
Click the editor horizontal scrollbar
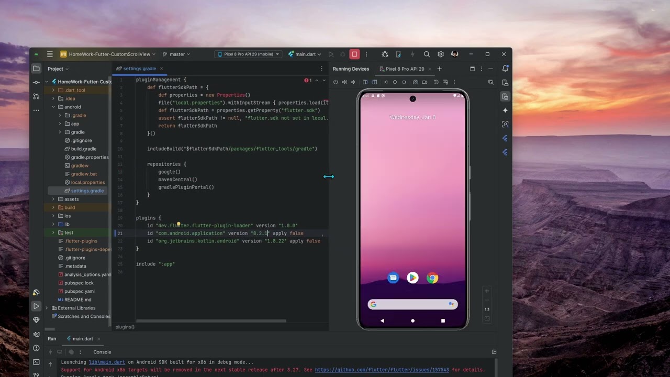pos(211,321)
